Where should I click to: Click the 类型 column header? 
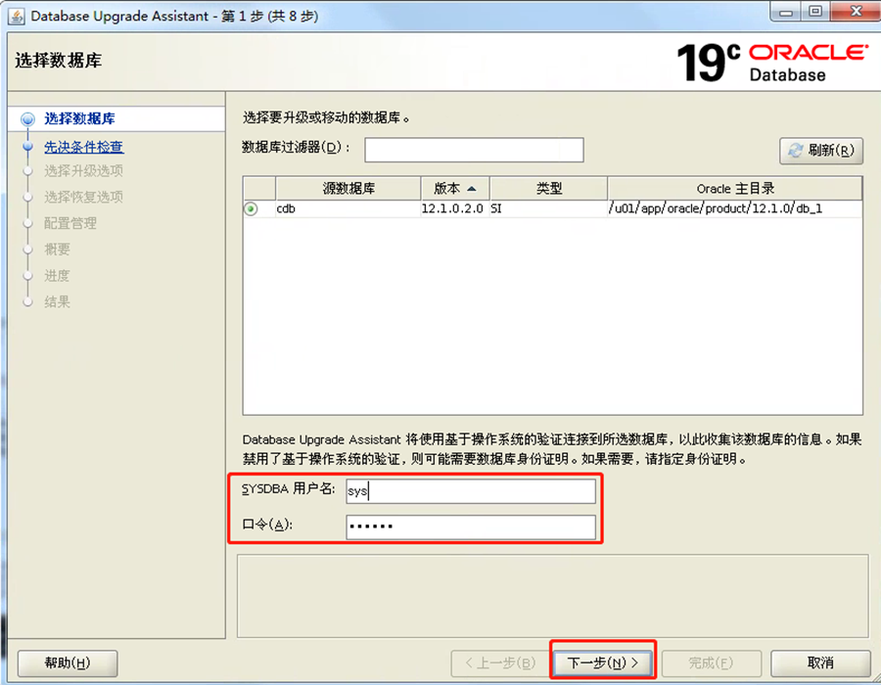pos(548,188)
